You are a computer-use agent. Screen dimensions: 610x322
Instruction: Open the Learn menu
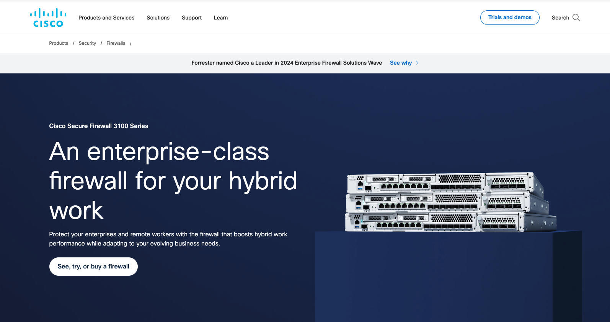[221, 18]
